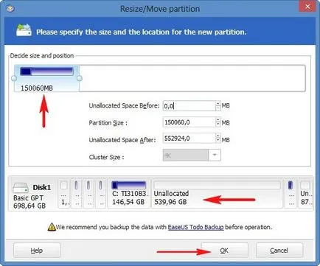Click the Disk1 drive icon
Viewport: 320px width, 266px height.
tap(21, 188)
